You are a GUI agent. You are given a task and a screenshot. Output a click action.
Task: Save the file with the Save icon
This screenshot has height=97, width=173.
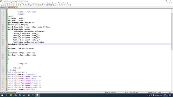(5, 5)
